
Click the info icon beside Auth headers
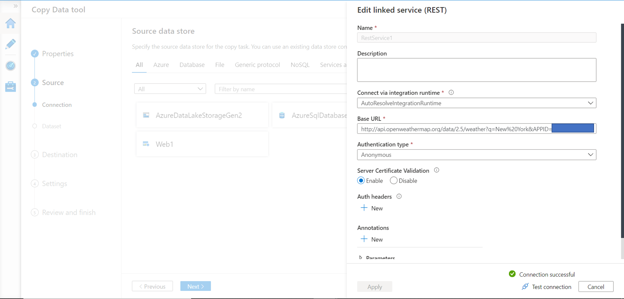tap(399, 196)
